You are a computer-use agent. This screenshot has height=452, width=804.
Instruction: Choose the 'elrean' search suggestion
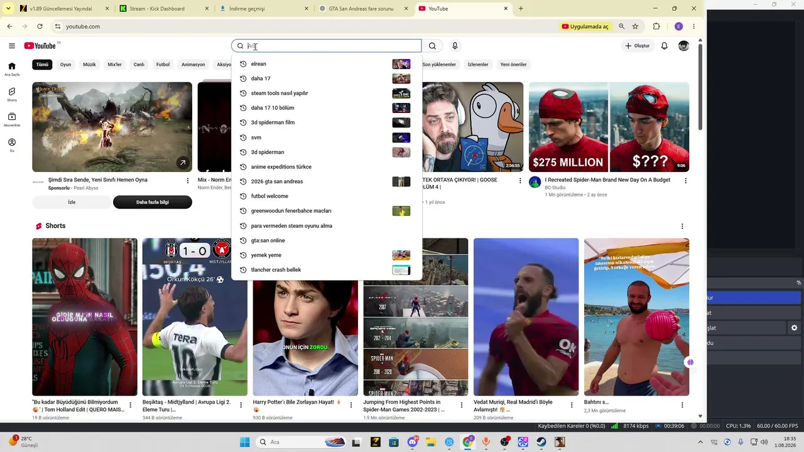coord(327,64)
